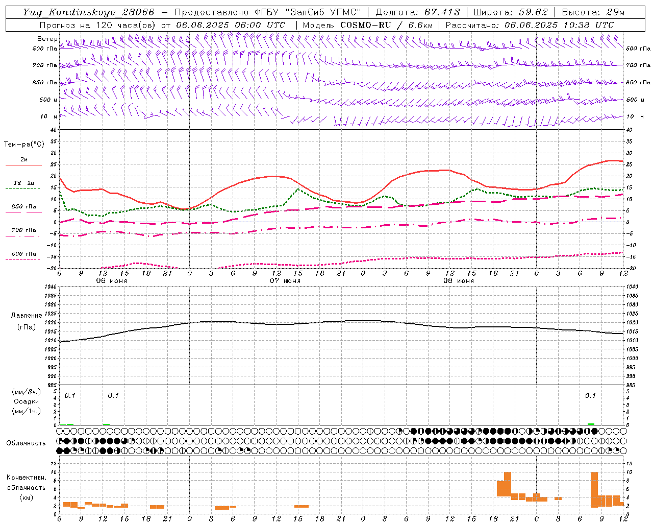Click the 'Td 2м' dew point legend entry

(23, 183)
